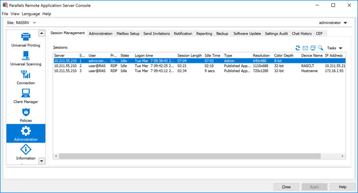358x193 pixels.
Task: Click the monitor icon in sessions toolbar
Action: pos(313,48)
